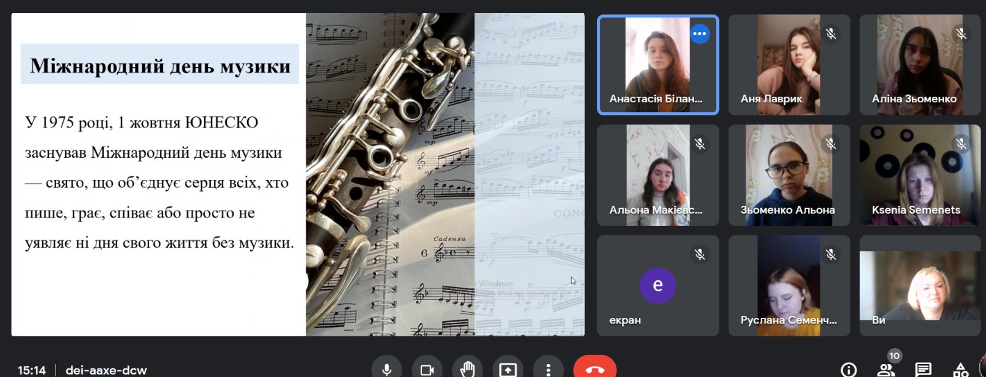986x377 pixels.
Task: Click the presented slide about music day
Action: (298, 174)
